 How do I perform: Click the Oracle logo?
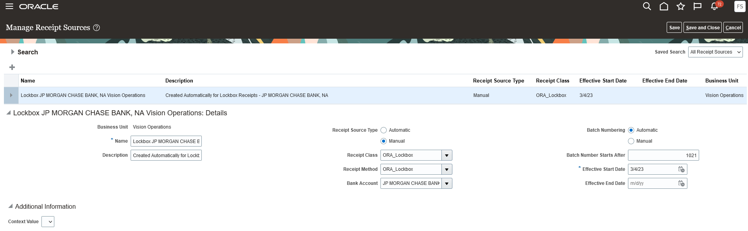pos(39,7)
